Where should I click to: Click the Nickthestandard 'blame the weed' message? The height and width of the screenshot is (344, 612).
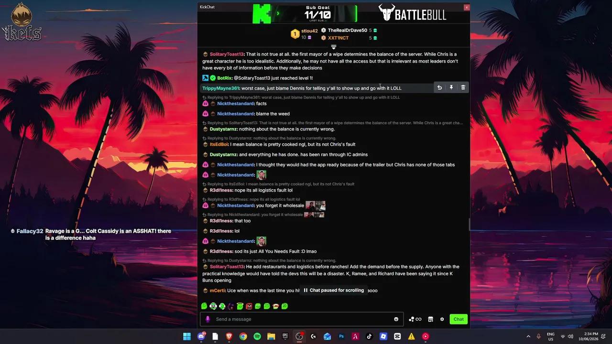(246, 114)
